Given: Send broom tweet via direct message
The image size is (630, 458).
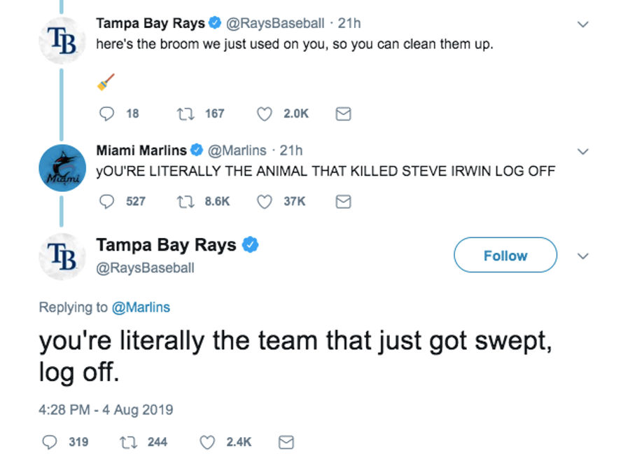Looking at the screenshot, I should (343, 113).
